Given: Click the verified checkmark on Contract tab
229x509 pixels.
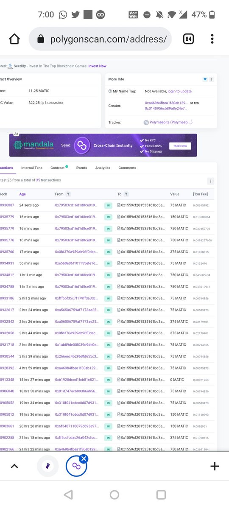Looking at the screenshot, I should pyautogui.click(x=67, y=167).
